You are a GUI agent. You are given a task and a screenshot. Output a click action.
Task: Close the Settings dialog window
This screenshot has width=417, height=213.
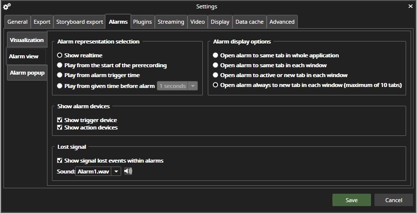tap(410, 6)
